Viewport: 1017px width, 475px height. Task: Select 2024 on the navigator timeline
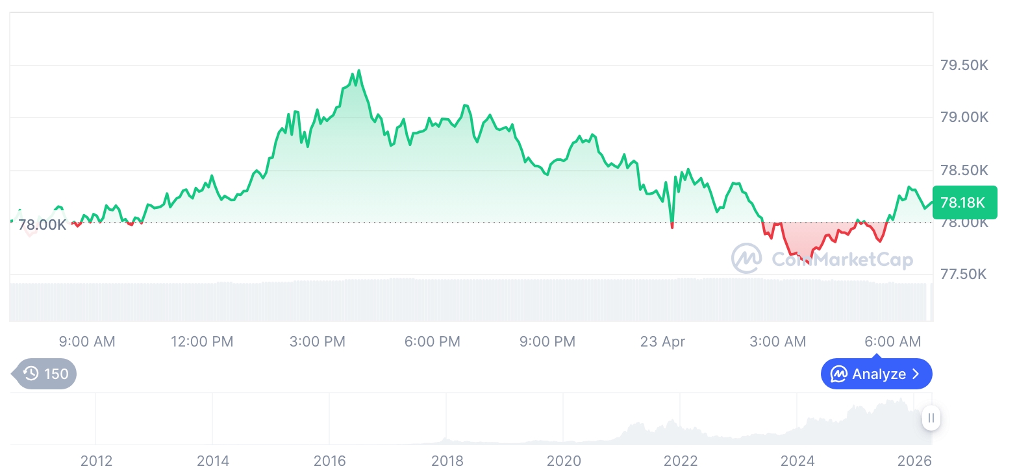pyautogui.click(x=797, y=461)
